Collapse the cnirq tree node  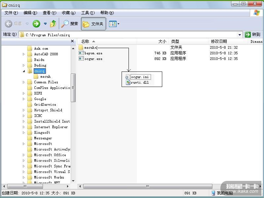[x=24, y=71]
